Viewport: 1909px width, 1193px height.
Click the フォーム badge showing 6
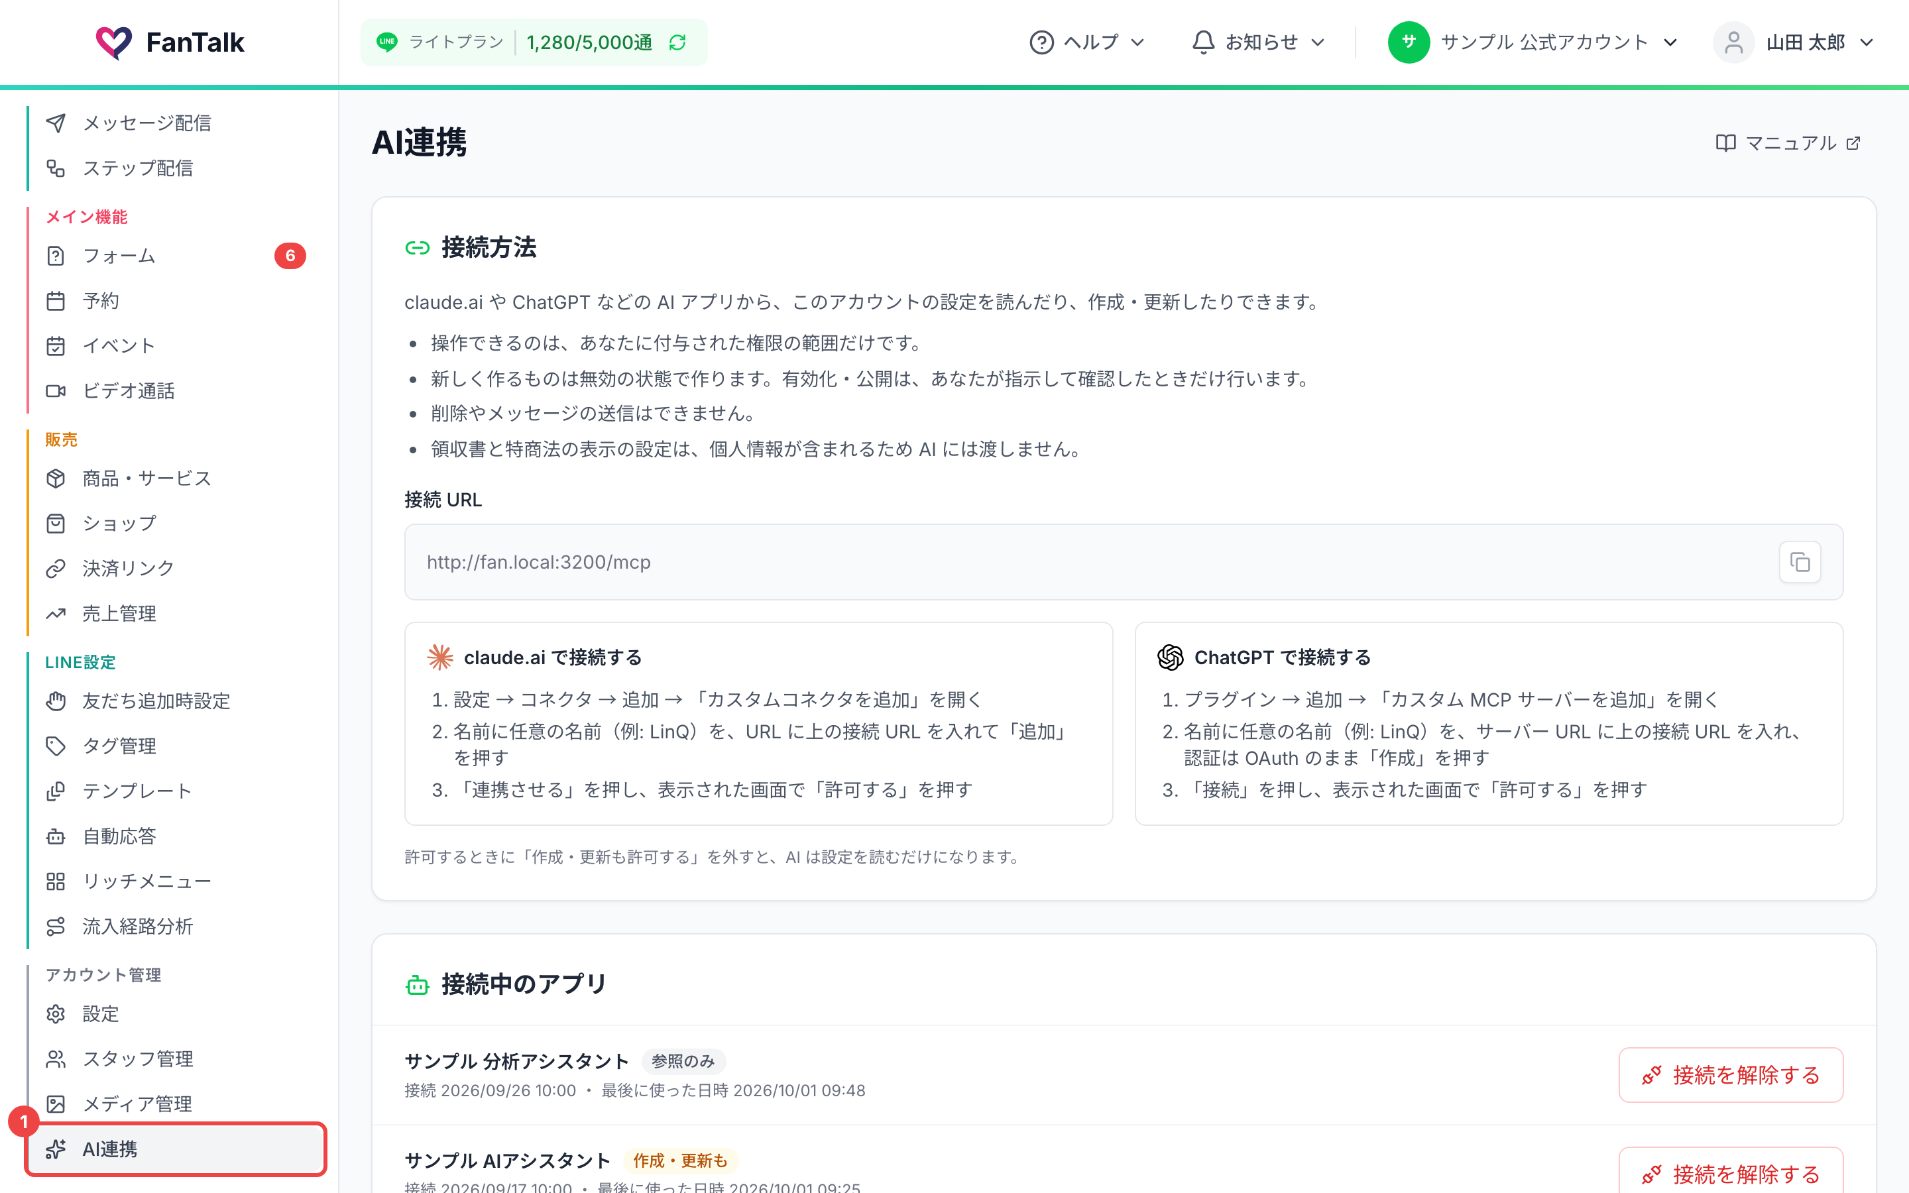pos(290,256)
